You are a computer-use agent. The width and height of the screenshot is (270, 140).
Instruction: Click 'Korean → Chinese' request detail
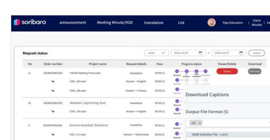pos(136,91)
